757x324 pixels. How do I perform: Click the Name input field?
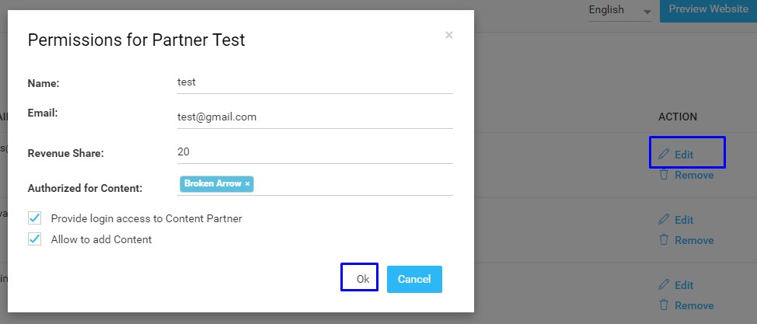pos(315,82)
